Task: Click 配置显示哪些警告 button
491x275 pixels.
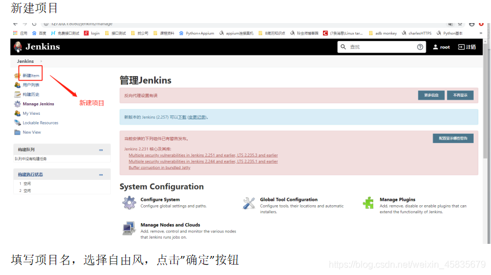Action: (x=453, y=138)
